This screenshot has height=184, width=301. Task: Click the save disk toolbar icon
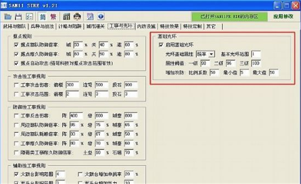tap(19, 17)
